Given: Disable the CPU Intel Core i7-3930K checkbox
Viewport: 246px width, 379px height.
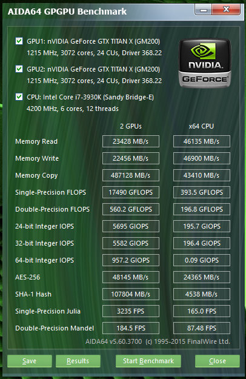Looking at the screenshot, I should coord(19,97).
